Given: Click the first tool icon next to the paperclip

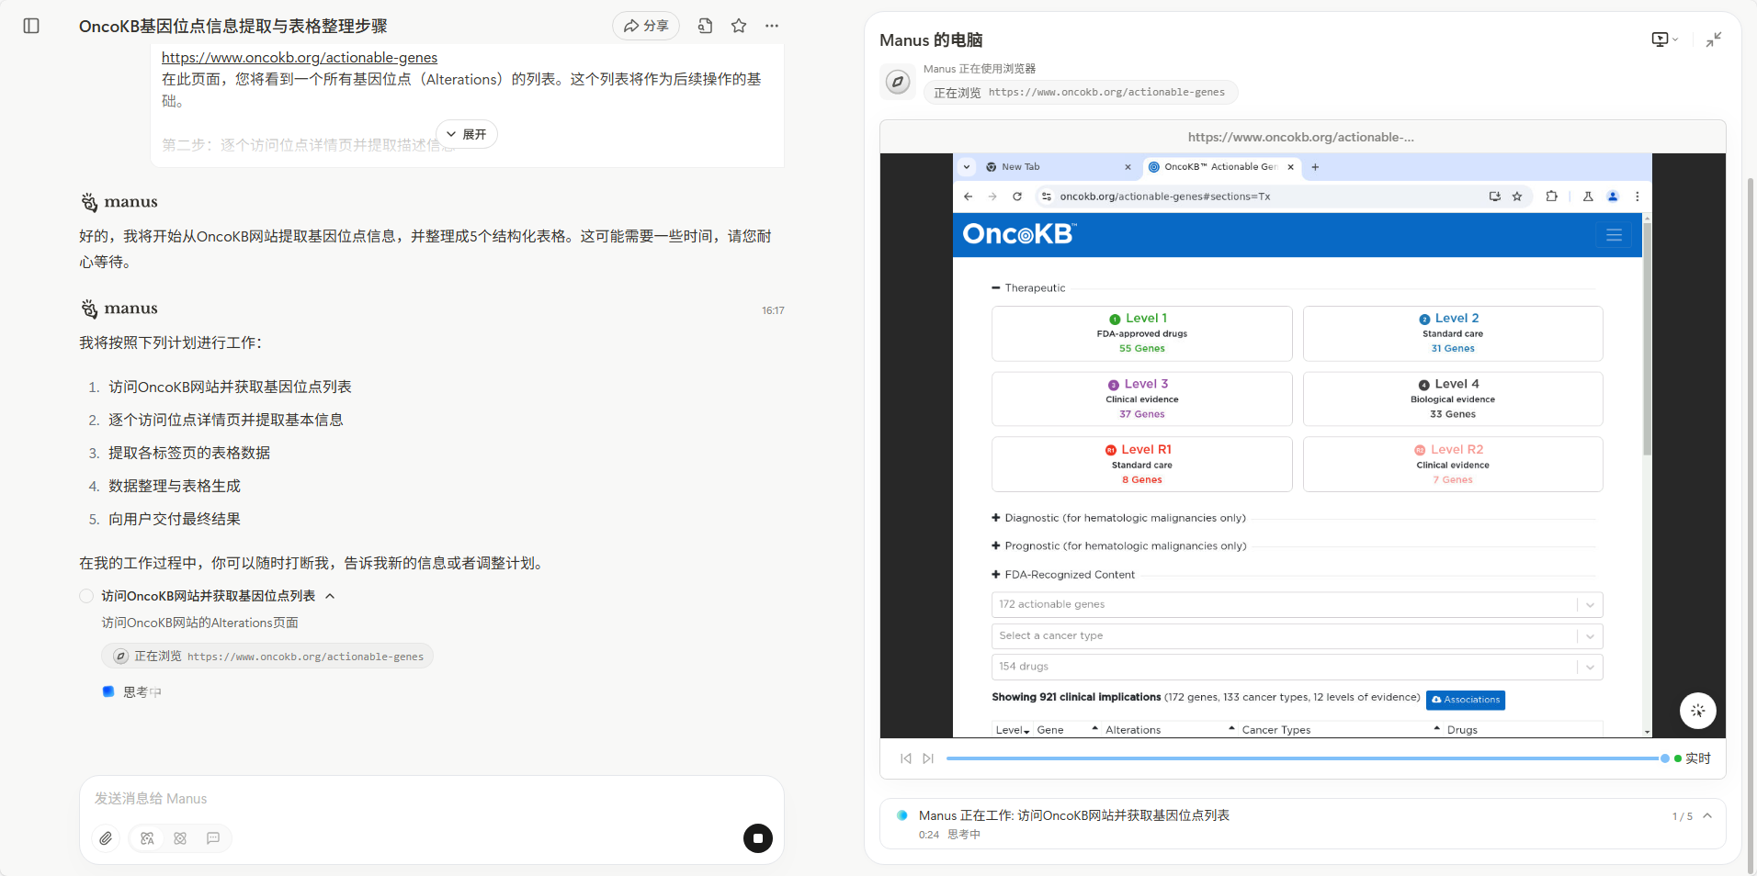Looking at the screenshot, I should coord(147,838).
